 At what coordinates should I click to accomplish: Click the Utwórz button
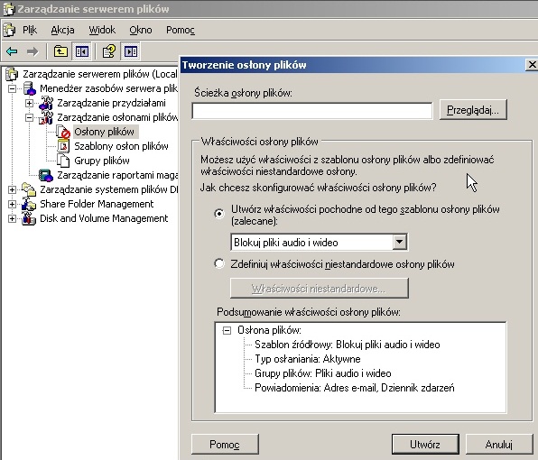click(x=425, y=445)
